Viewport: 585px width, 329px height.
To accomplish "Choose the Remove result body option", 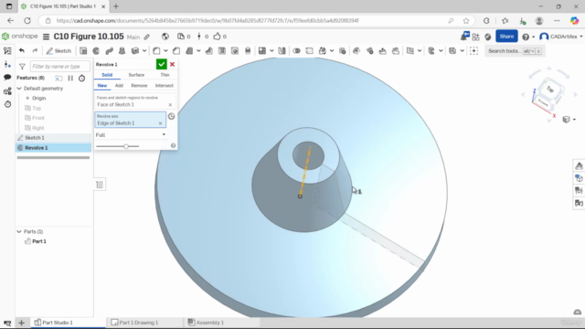I will (x=139, y=85).
